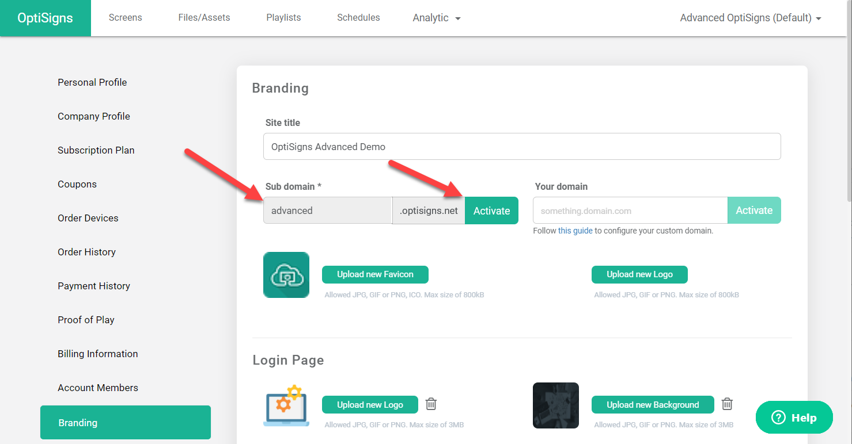Expand the Analytic dropdown menu
Viewport: 852px width, 444px height.
[x=437, y=18]
